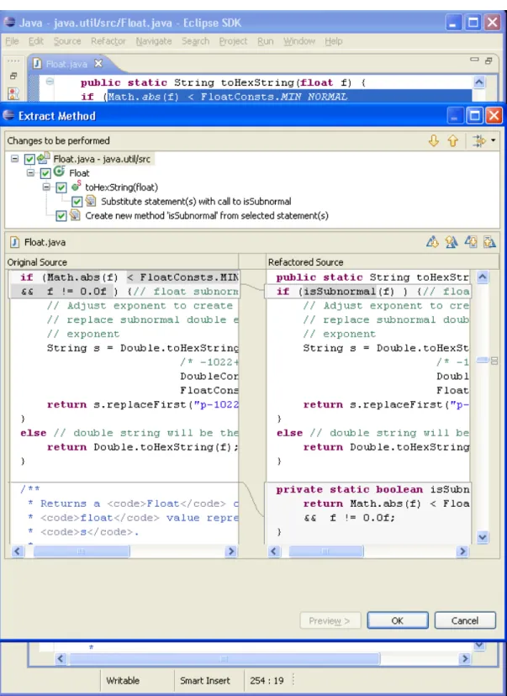This screenshot has width=507, height=696.
Task: Click the Float class icon in tree
Action: click(x=59, y=171)
